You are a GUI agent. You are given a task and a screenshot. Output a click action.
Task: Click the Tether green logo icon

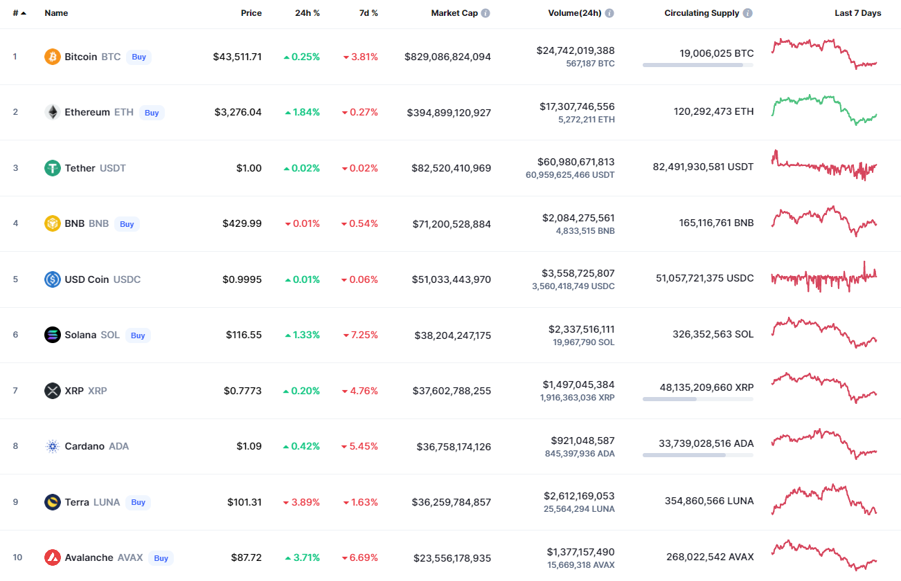[53, 168]
